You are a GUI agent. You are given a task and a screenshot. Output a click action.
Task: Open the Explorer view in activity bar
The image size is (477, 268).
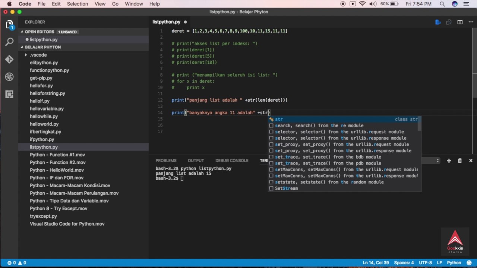[x=10, y=25]
